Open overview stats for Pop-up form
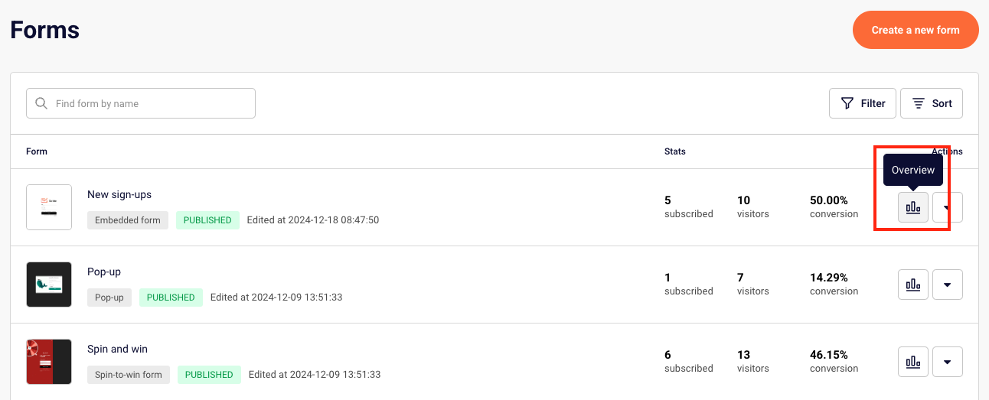The height and width of the screenshot is (400, 989). coord(912,285)
